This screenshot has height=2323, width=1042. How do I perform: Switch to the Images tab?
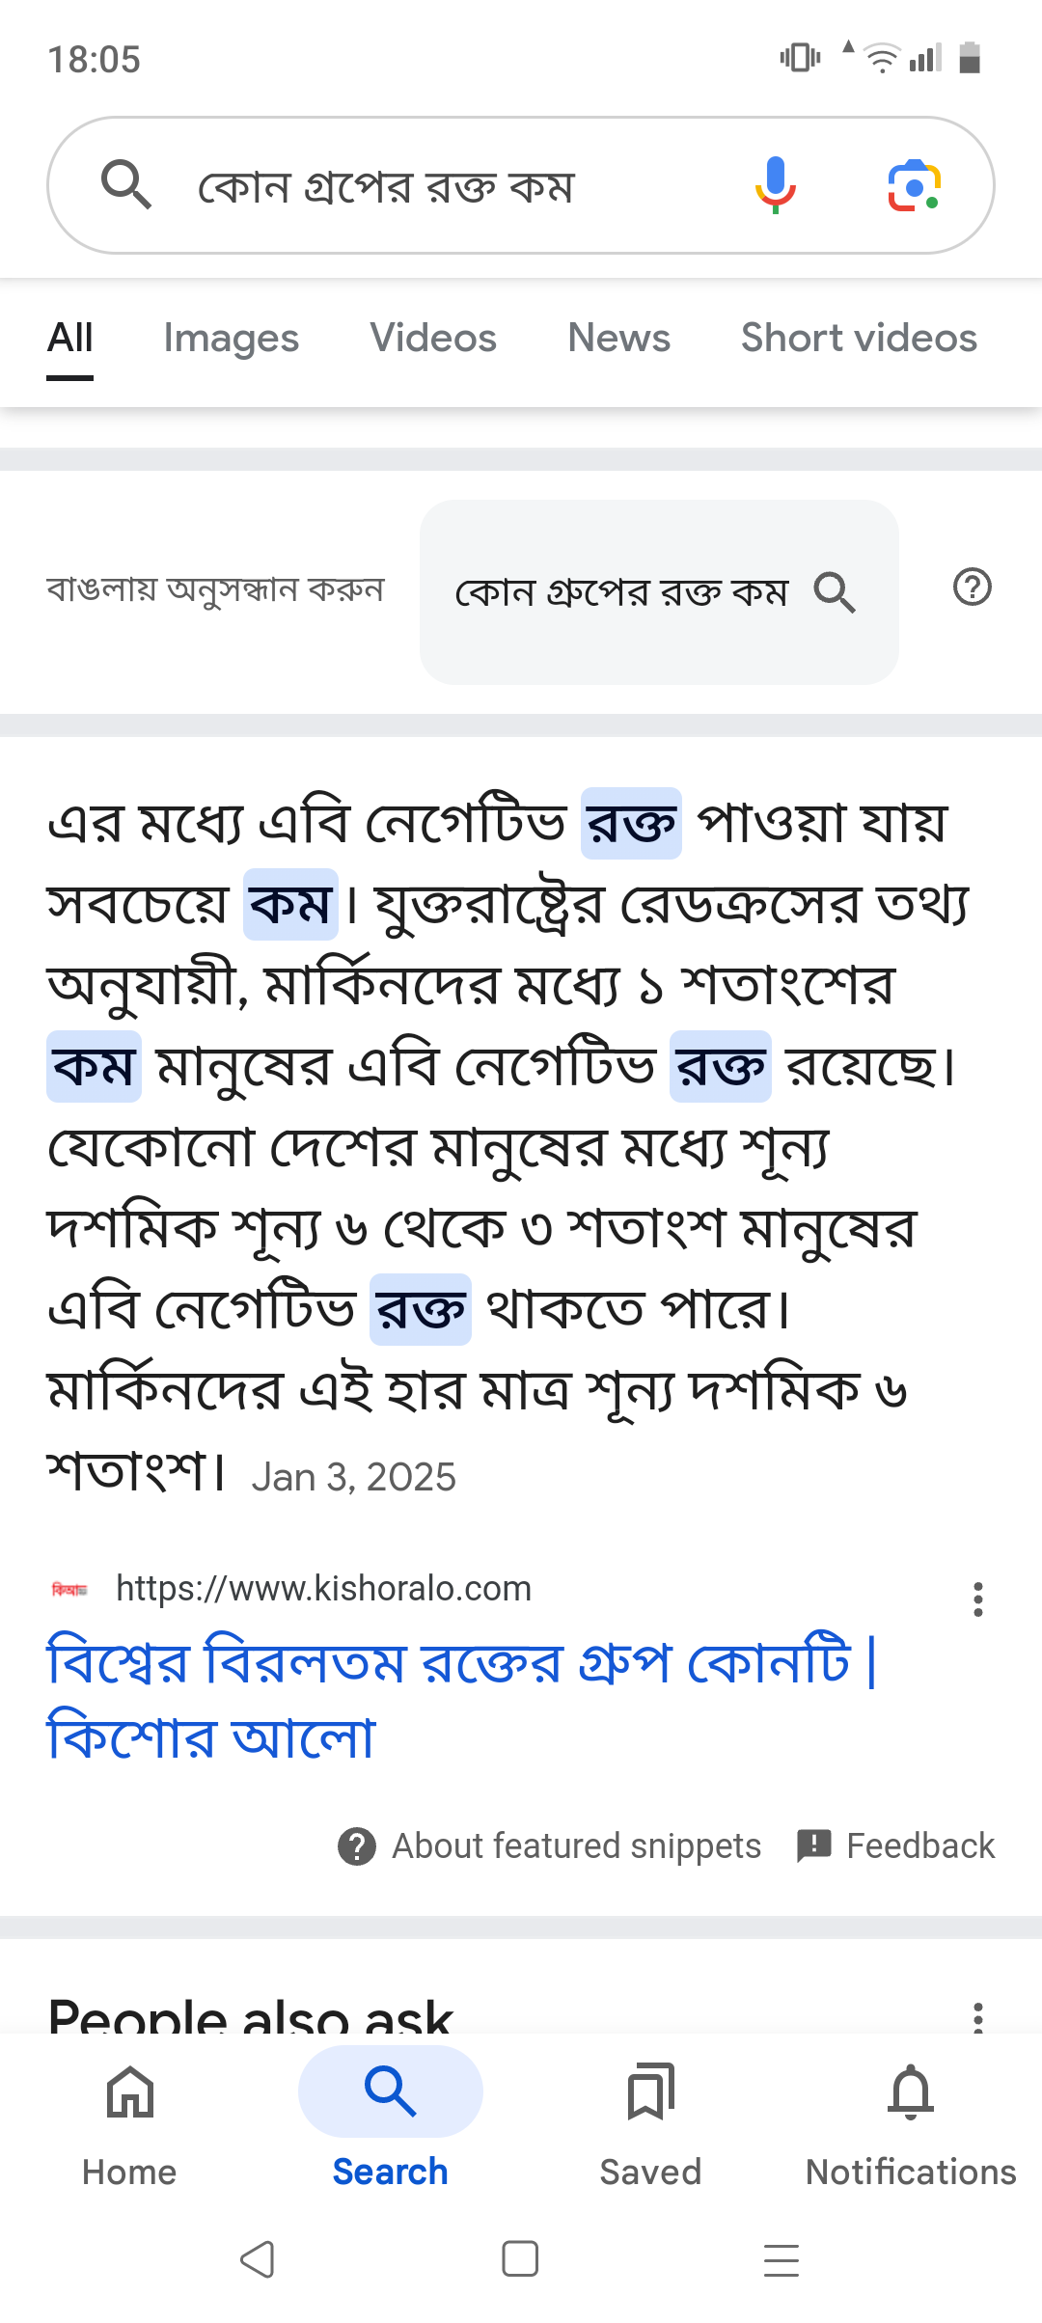pos(232,339)
